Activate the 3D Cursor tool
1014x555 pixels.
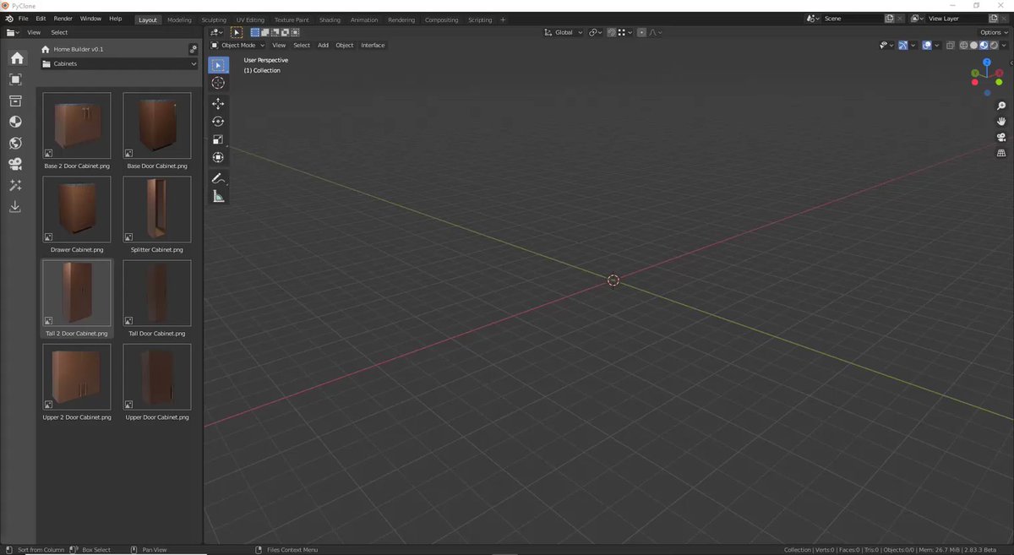pyautogui.click(x=218, y=83)
